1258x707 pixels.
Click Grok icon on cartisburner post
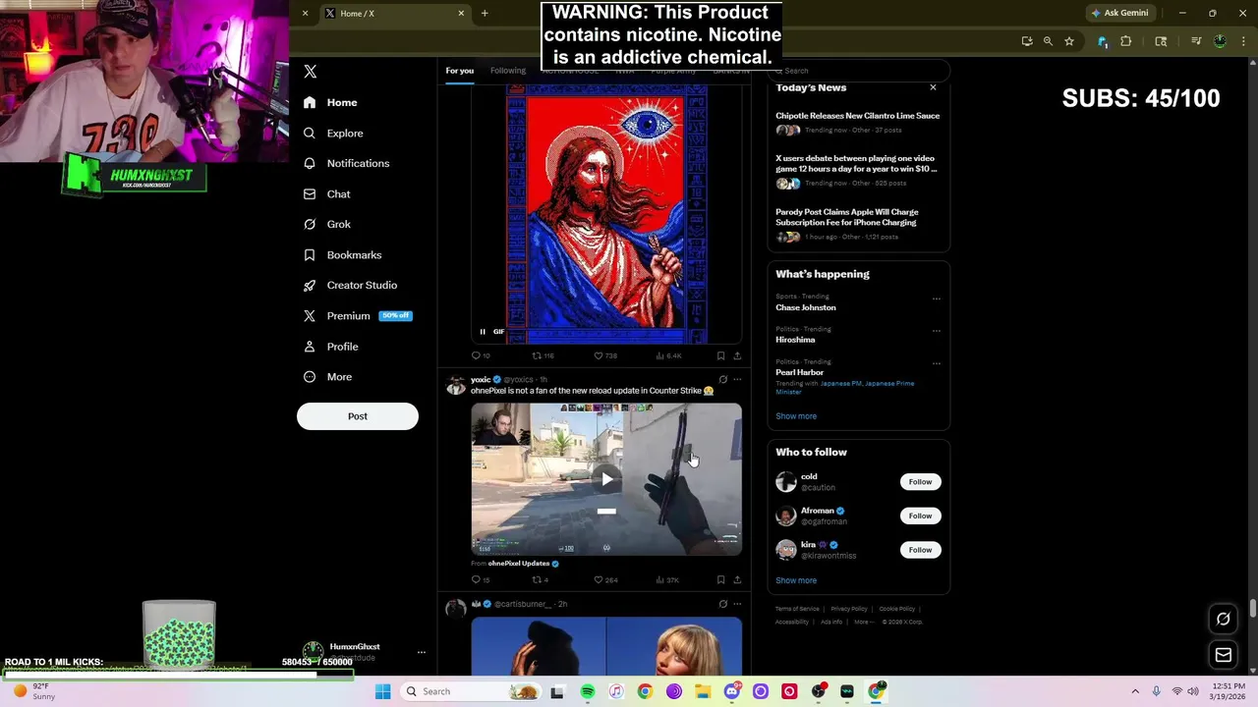tap(722, 604)
